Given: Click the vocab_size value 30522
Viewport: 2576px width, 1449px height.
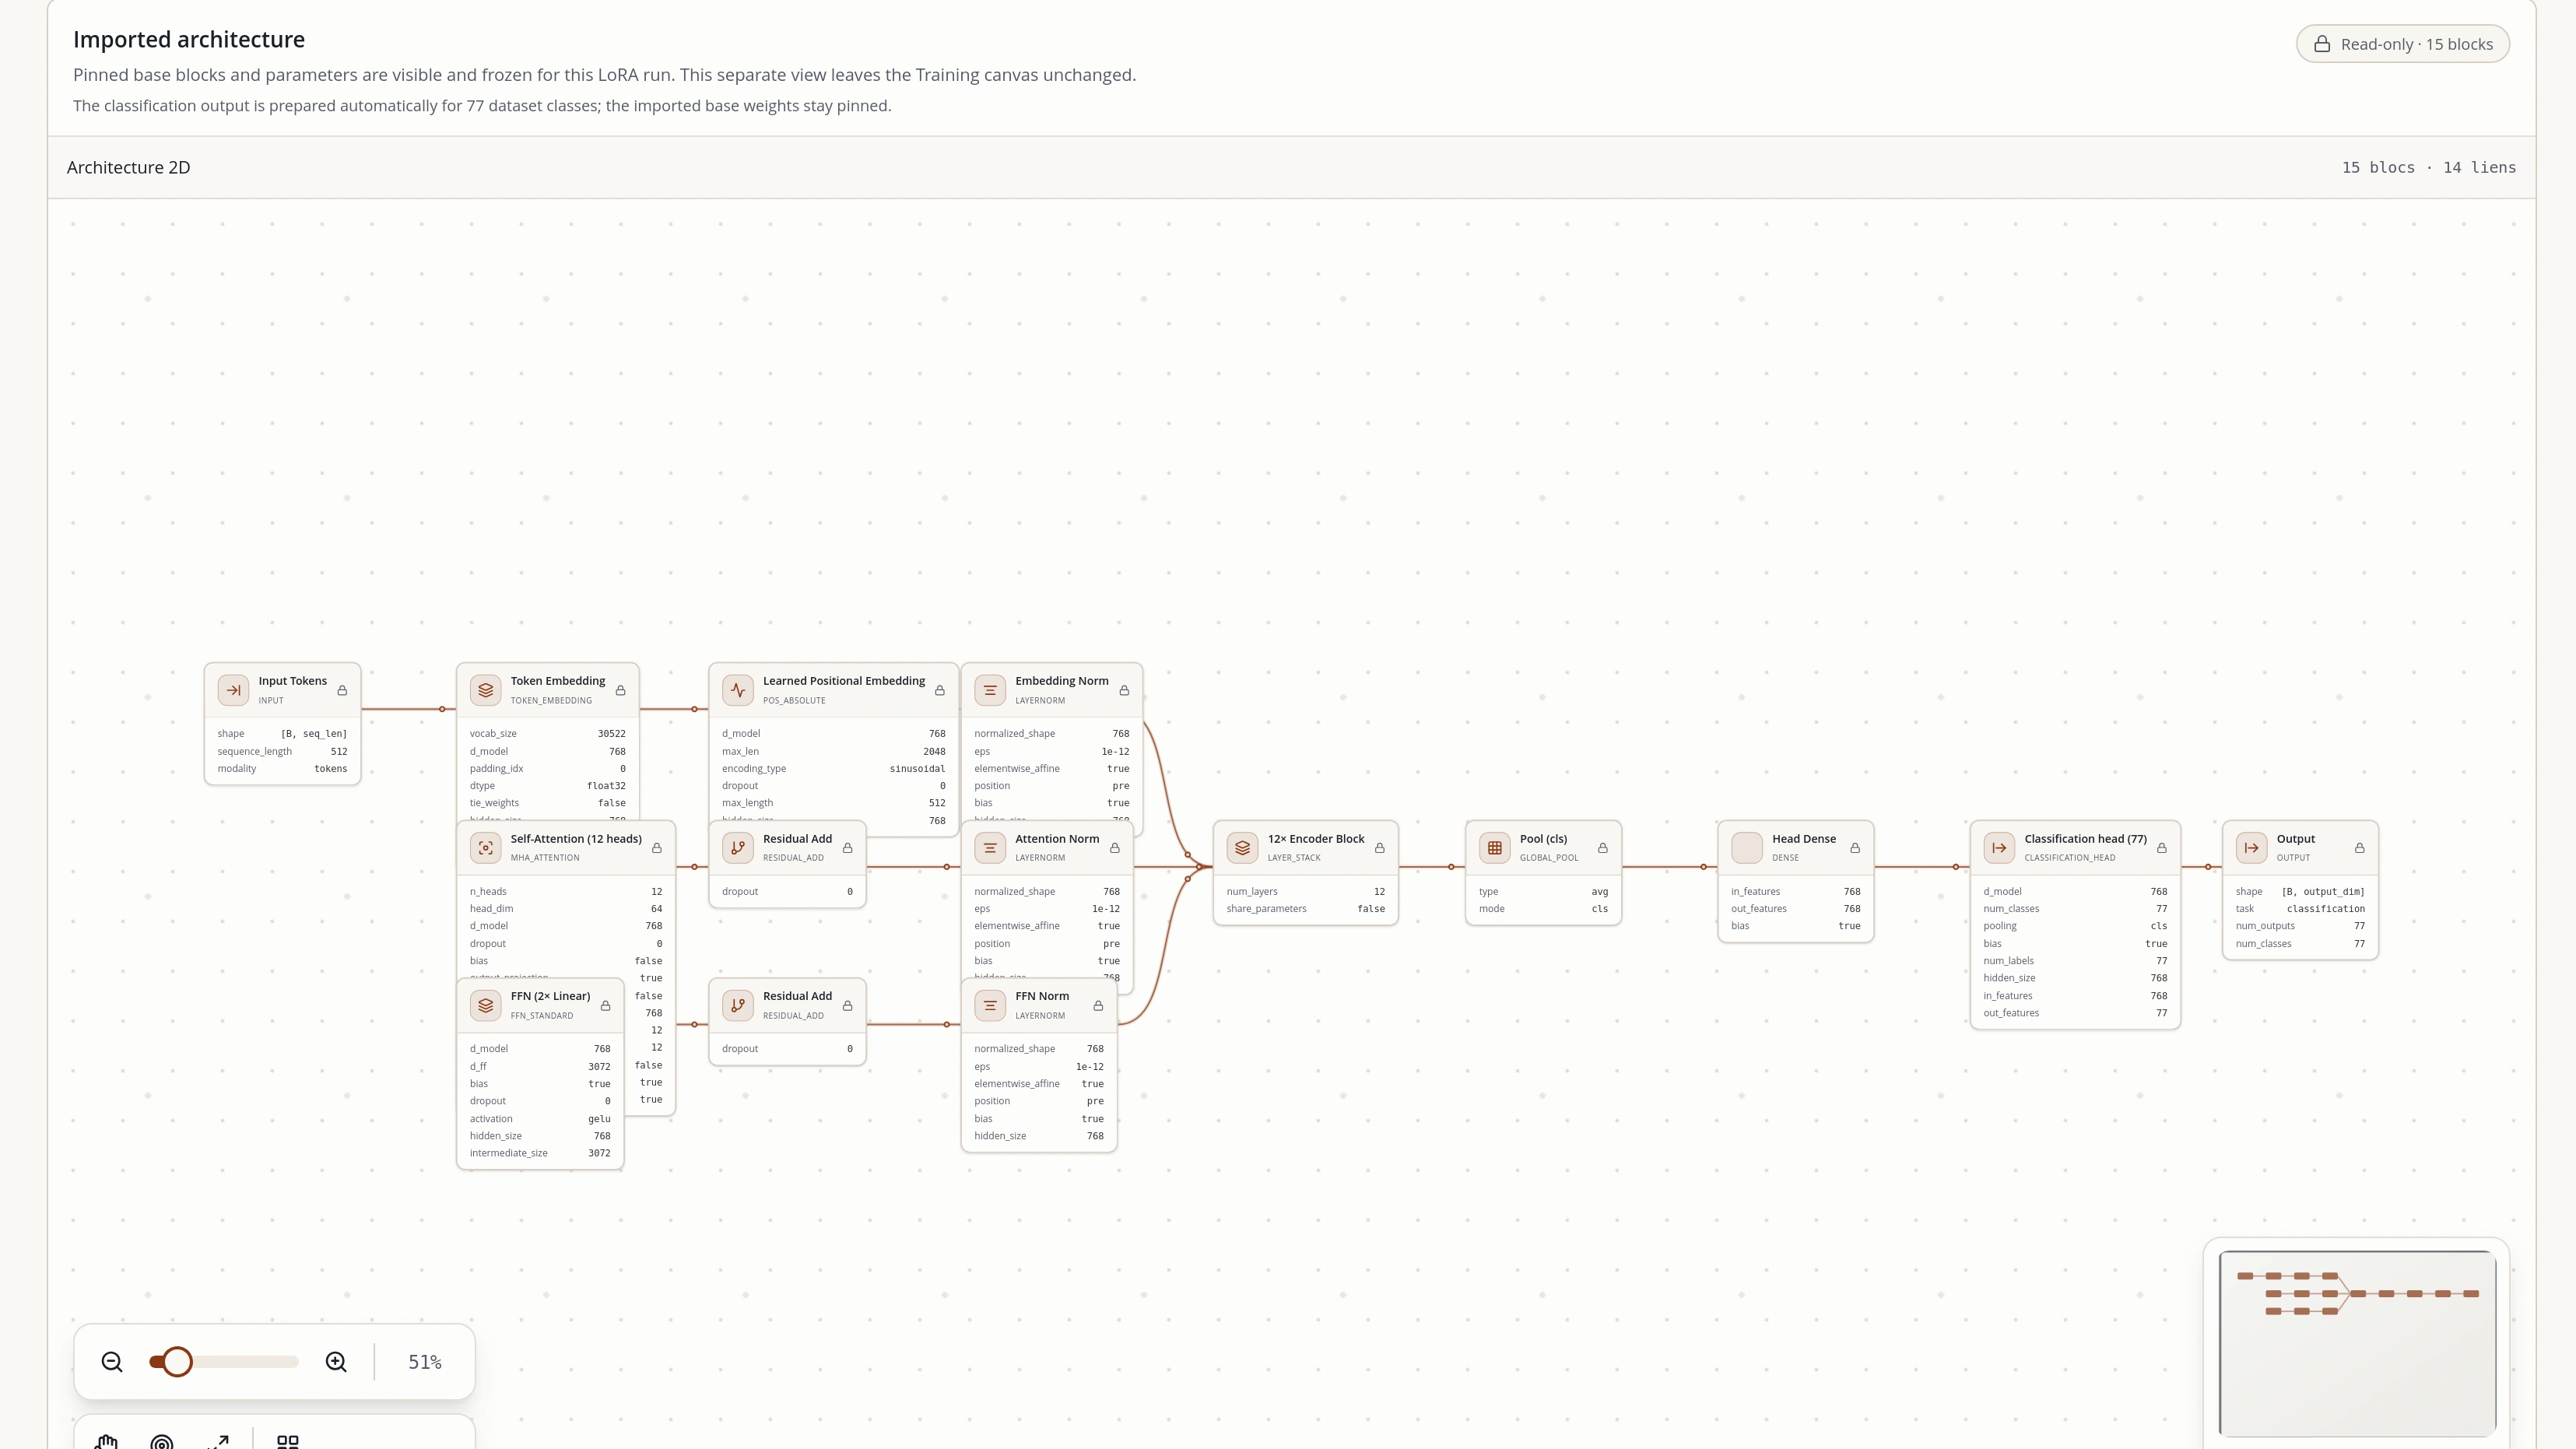Looking at the screenshot, I should click(611, 733).
